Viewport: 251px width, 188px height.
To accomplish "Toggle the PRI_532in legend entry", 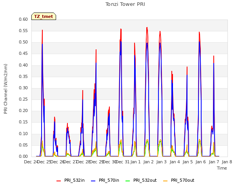I will point(71,180).
